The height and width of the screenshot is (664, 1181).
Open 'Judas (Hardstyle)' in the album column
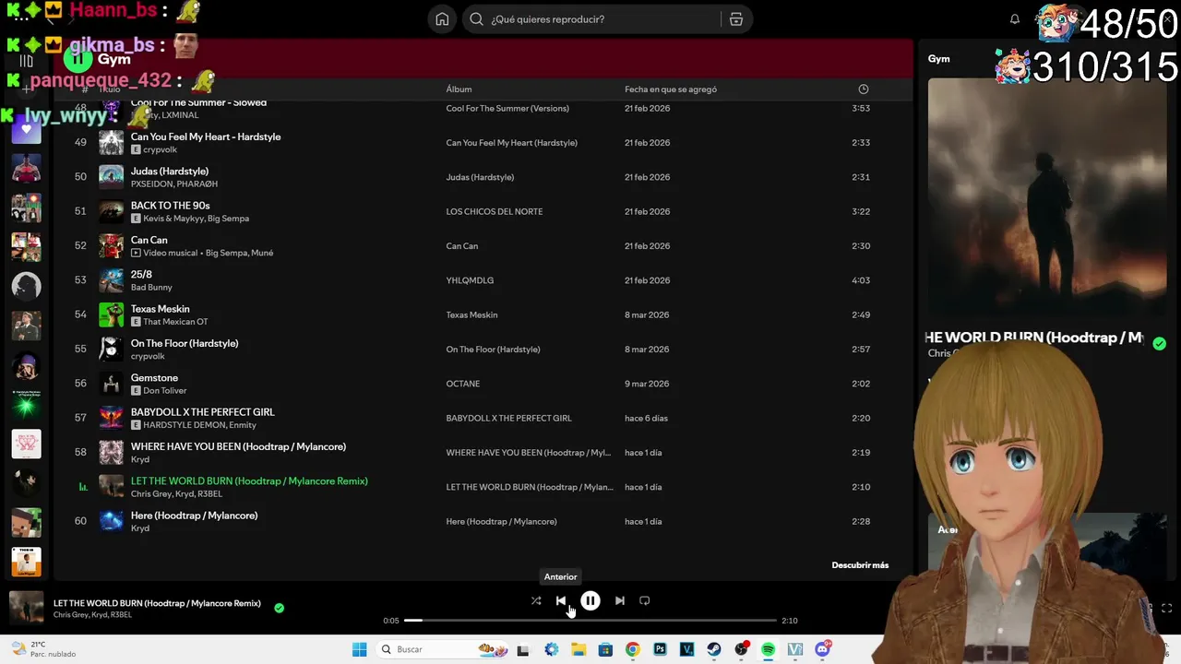click(480, 177)
